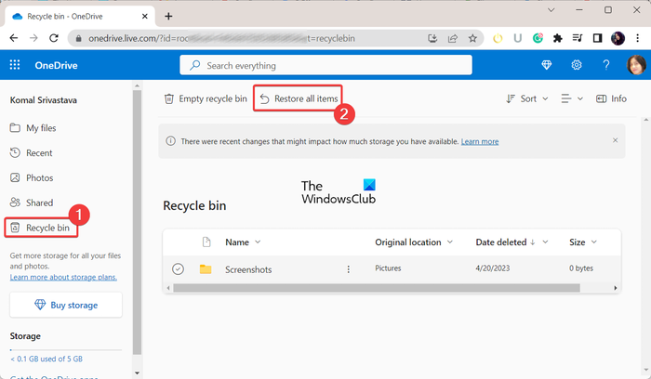The image size is (651, 379).
Task: Click the green Grammarly extension icon
Action: (x=538, y=38)
